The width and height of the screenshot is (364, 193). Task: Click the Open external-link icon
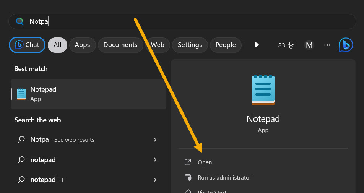click(x=188, y=162)
